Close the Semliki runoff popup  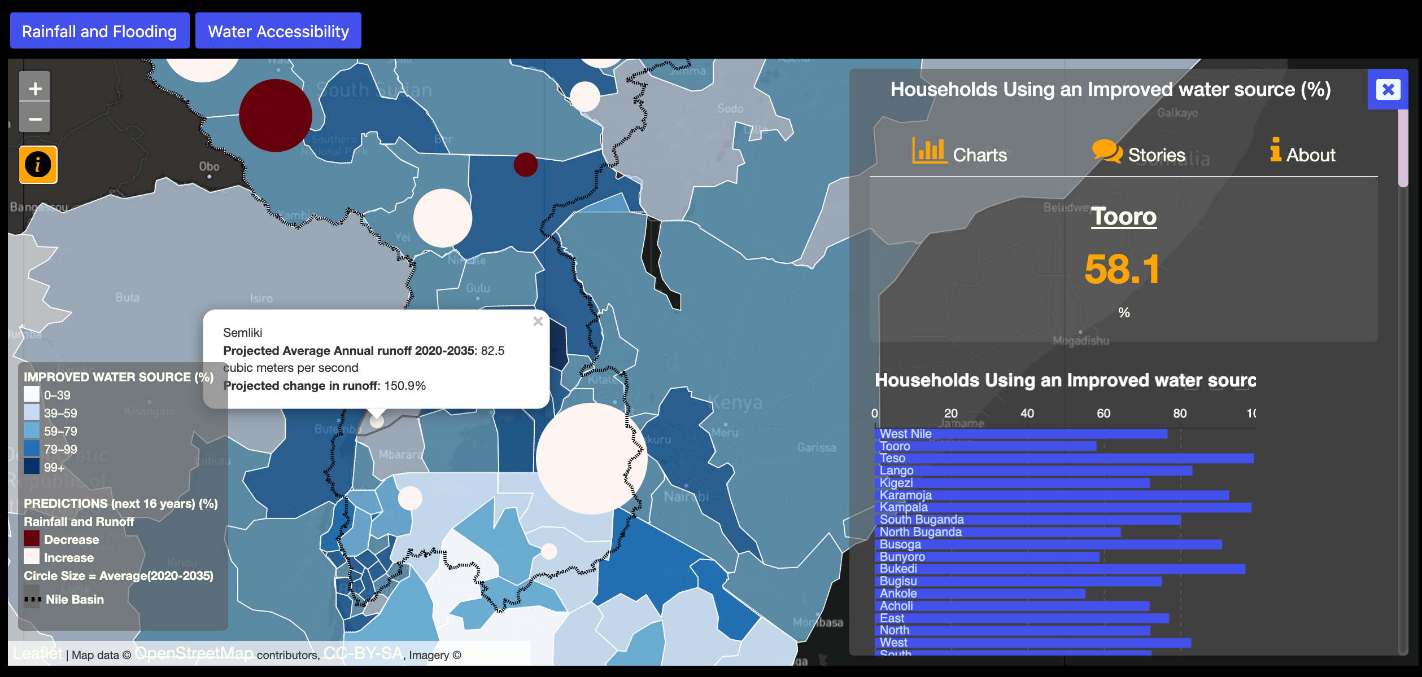(x=538, y=321)
